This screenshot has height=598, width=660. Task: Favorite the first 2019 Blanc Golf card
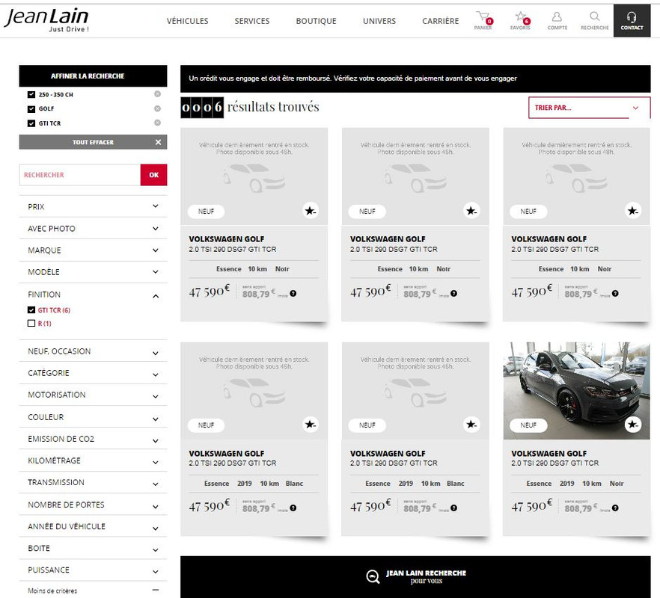coord(311,425)
